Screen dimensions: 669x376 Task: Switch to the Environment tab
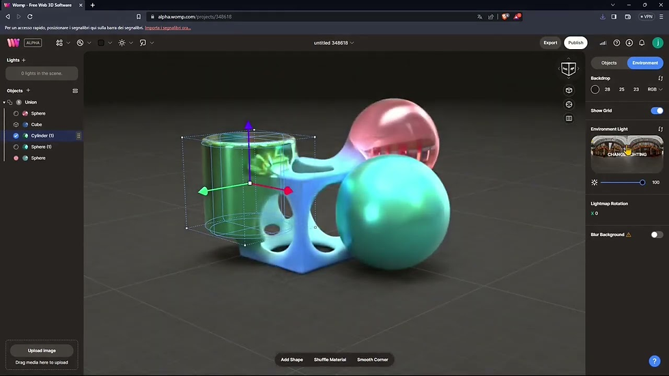click(x=644, y=63)
